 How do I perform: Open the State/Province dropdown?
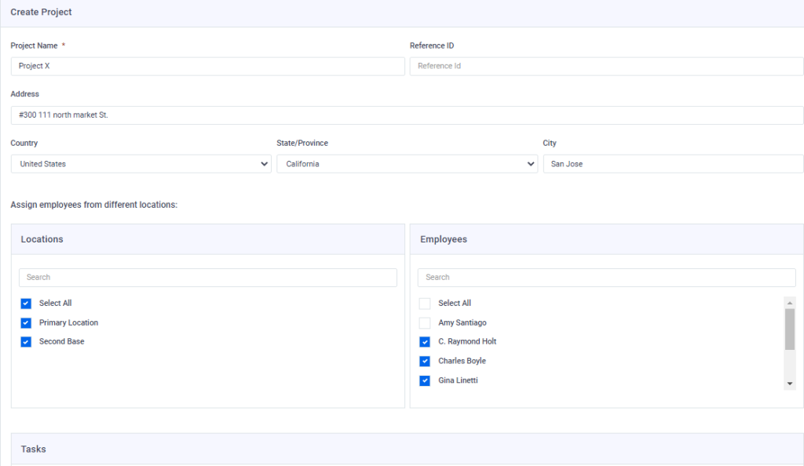click(407, 163)
